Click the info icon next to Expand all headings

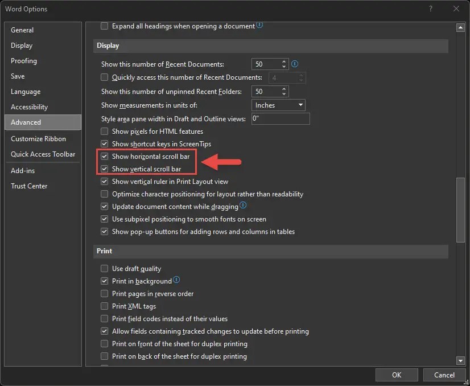259,26
